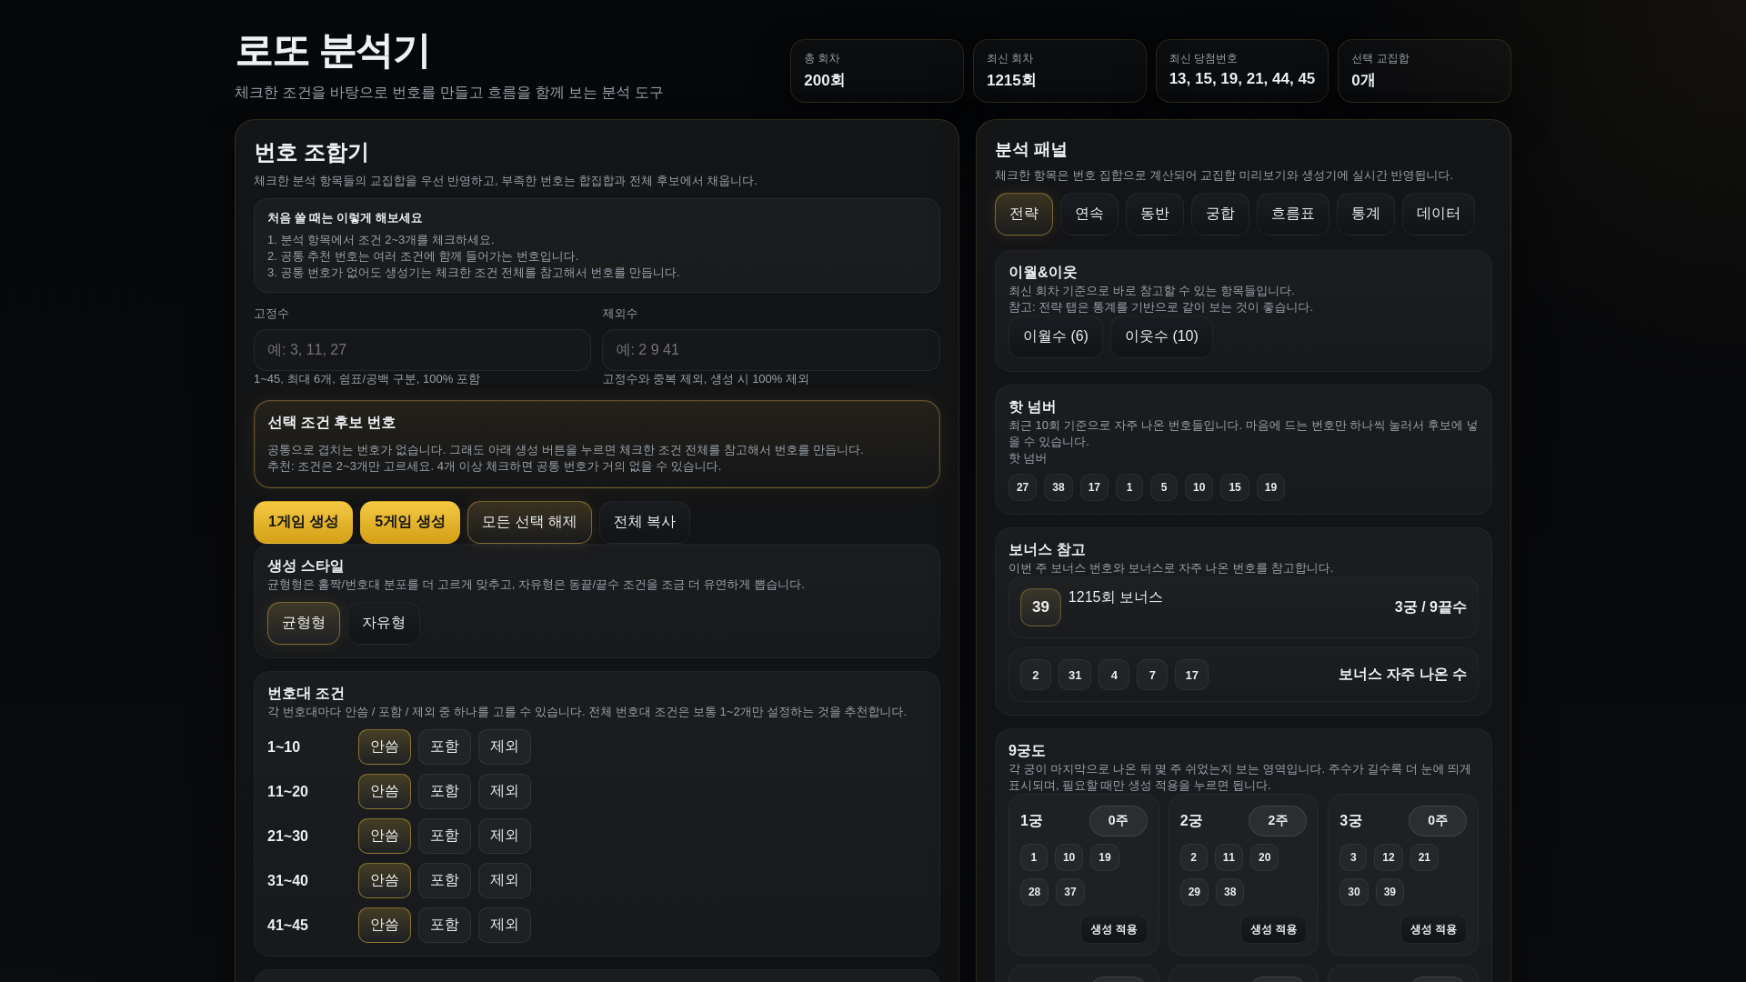Click bonus number badge 39
The image size is (1746, 982).
(x=1040, y=607)
